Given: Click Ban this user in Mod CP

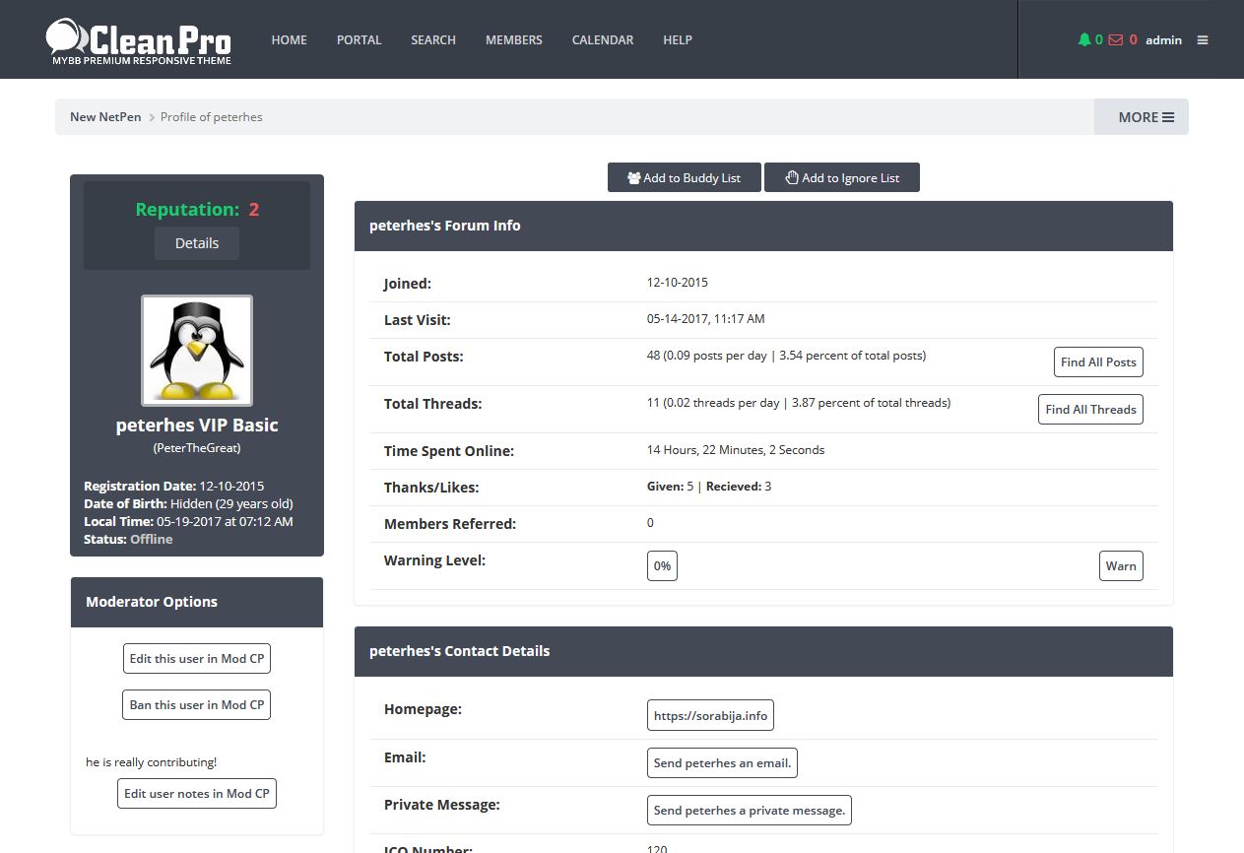Looking at the screenshot, I should 197,705.
